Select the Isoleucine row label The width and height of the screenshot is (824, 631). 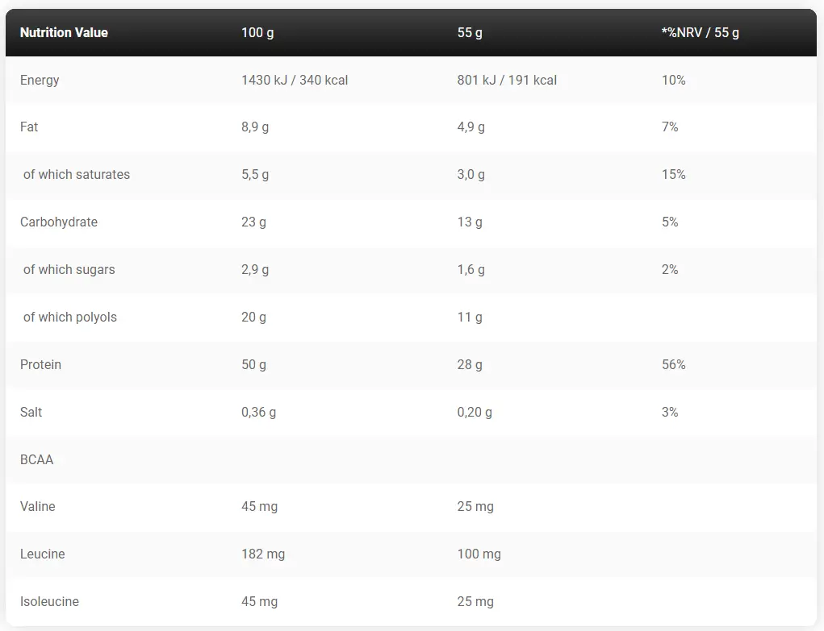pyautogui.click(x=49, y=601)
